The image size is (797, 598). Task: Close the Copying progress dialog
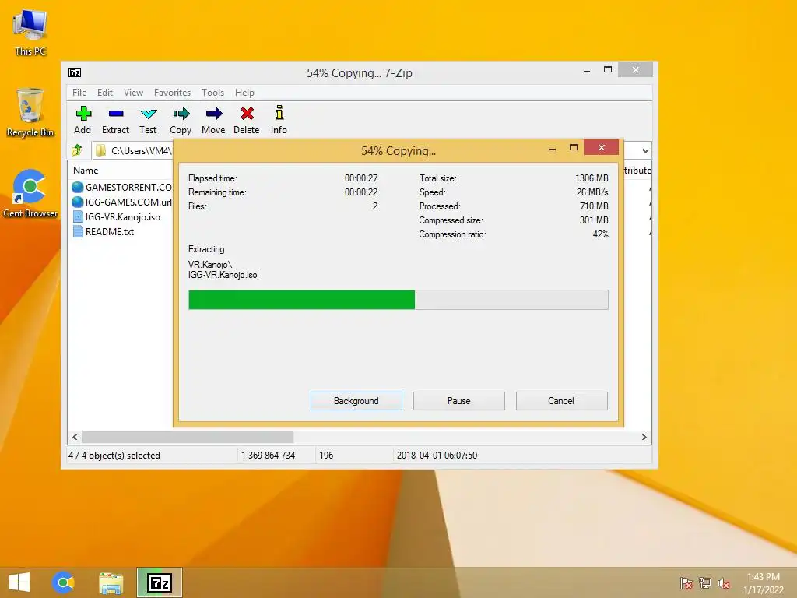point(602,147)
